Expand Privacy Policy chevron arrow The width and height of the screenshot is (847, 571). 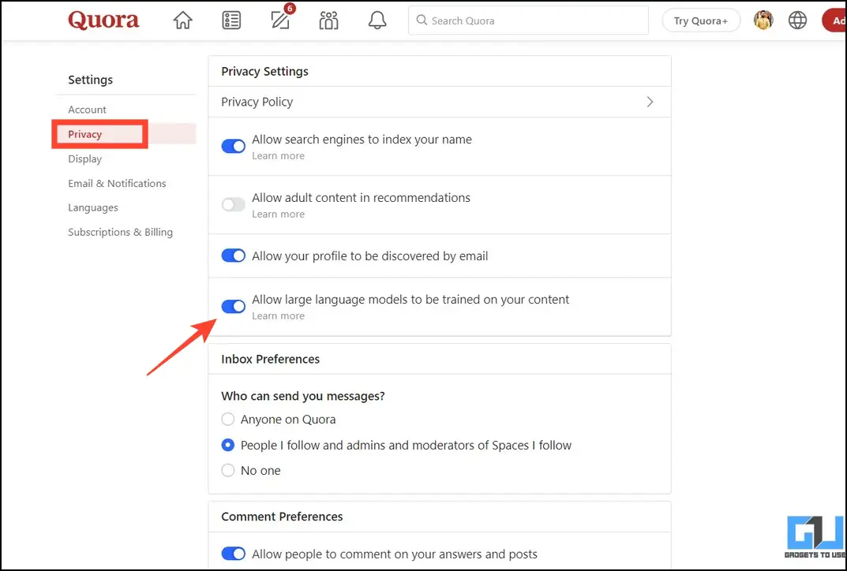coord(650,102)
